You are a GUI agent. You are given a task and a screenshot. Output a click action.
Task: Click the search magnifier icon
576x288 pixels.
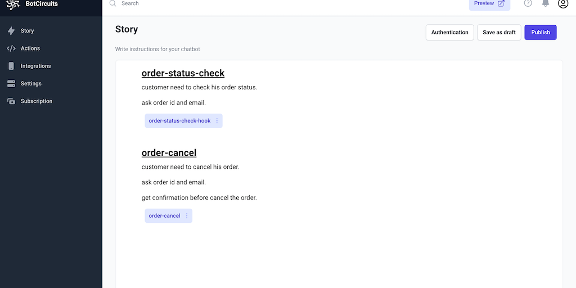point(112,3)
